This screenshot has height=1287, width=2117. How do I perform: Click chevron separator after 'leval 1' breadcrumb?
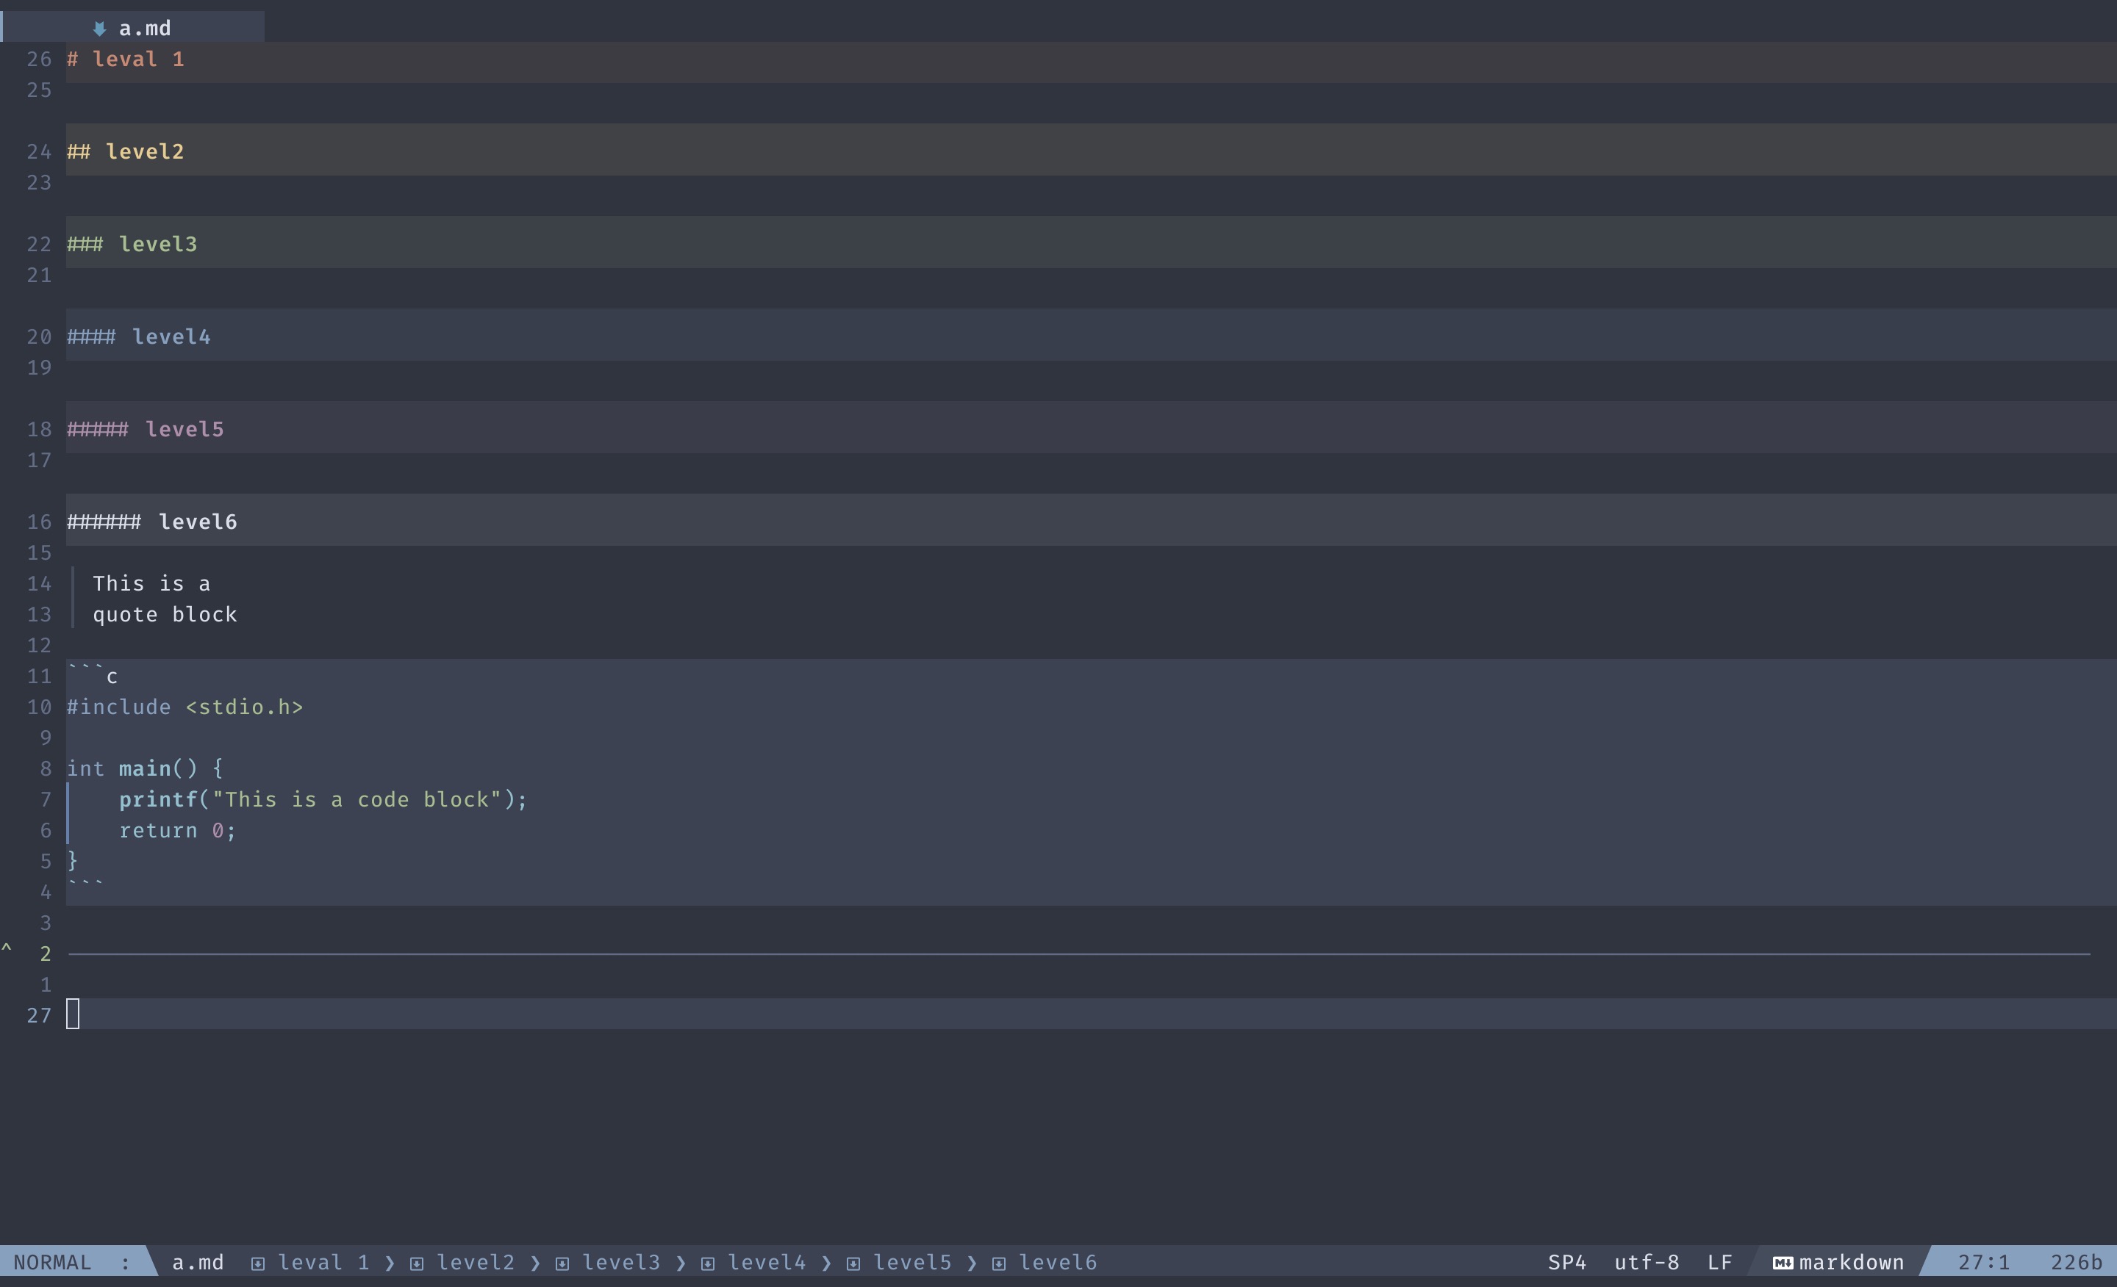tap(390, 1263)
